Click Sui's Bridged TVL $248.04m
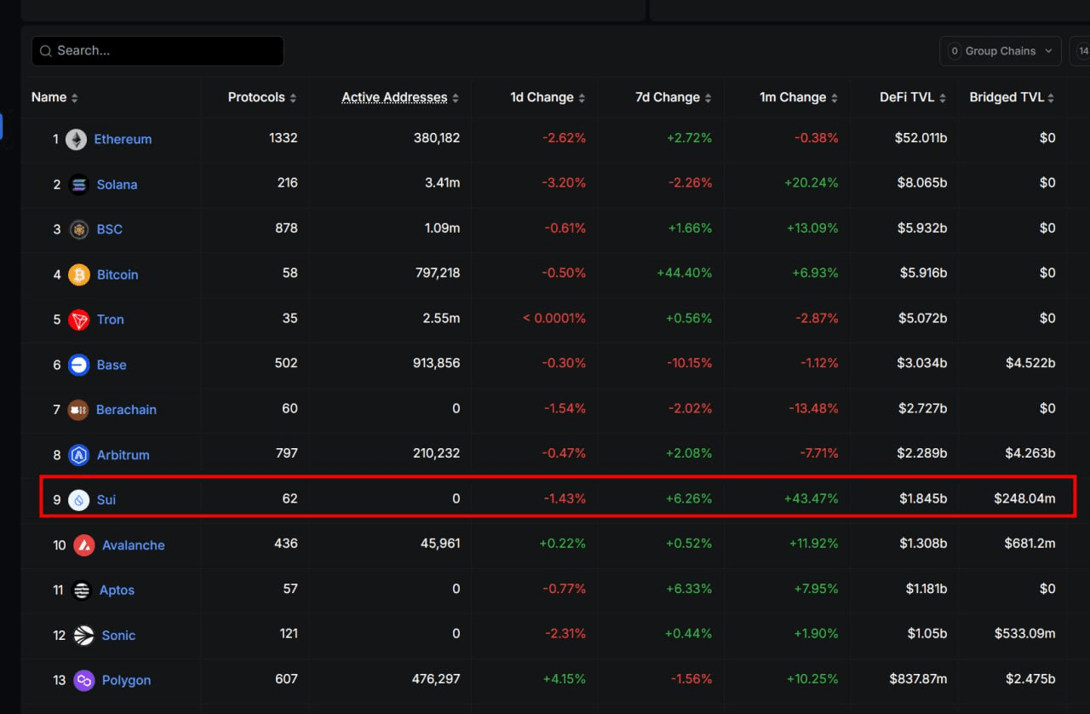 pos(1024,499)
